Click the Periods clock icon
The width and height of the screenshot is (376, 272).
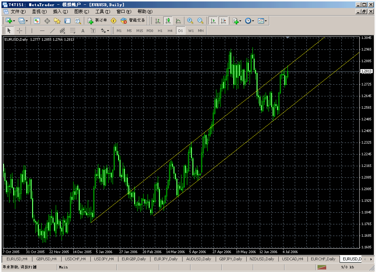pyautogui.click(x=248, y=21)
